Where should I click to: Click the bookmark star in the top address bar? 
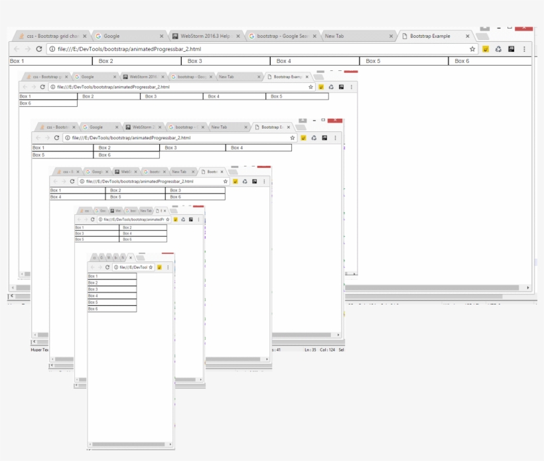(x=471, y=48)
